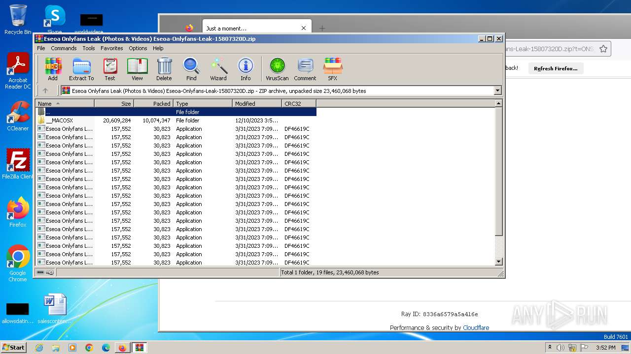Click the WinRAR taskbar button
Image resolution: width=631 pixels, height=354 pixels.
(140, 348)
